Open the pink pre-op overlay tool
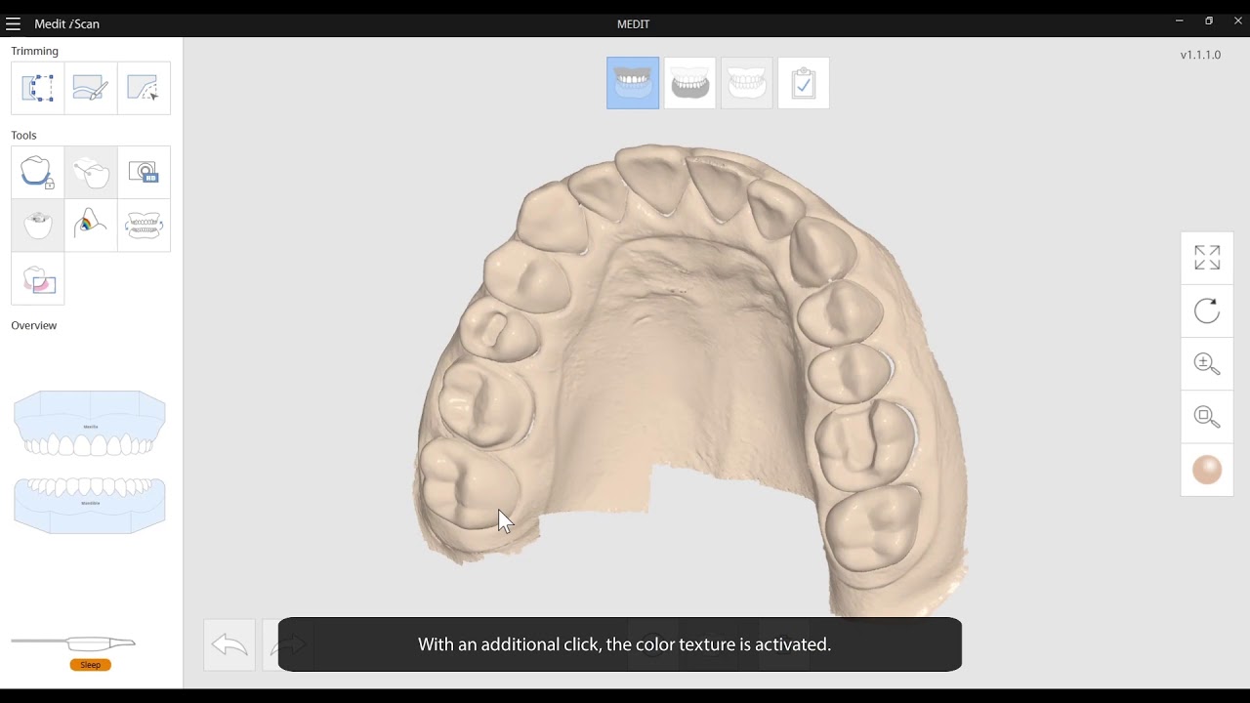The image size is (1250, 703). (x=38, y=278)
